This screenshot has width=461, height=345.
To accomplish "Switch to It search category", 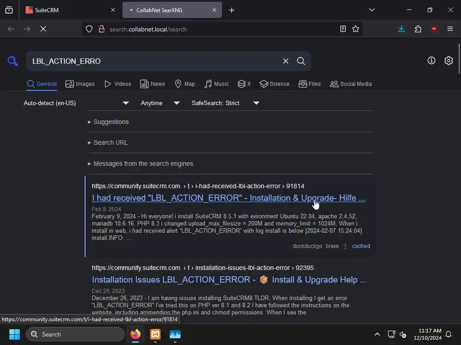I will point(244,84).
